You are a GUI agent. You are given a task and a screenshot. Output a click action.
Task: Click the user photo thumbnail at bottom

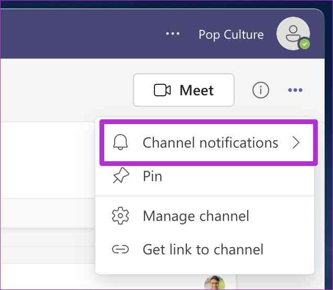pyautogui.click(x=215, y=283)
